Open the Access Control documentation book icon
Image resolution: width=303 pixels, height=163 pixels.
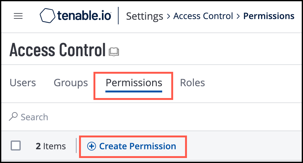coord(114,52)
